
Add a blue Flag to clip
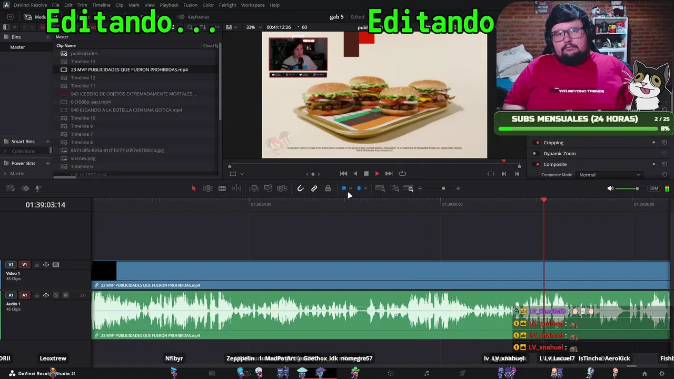(x=344, y=188)
